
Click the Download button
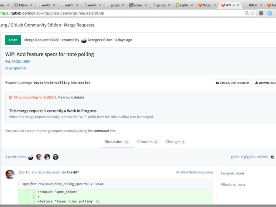pos(265,83)
